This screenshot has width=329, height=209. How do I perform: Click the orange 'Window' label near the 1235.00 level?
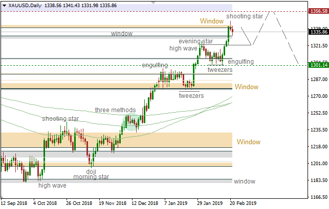coord(248,141)
